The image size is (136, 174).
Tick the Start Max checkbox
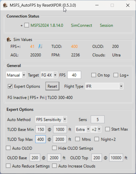(x=107, y=129)
